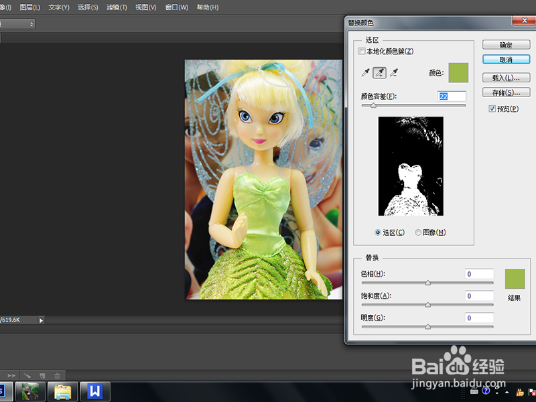Toggle the 预览 preview checkbox

click(x=492, y=109)
